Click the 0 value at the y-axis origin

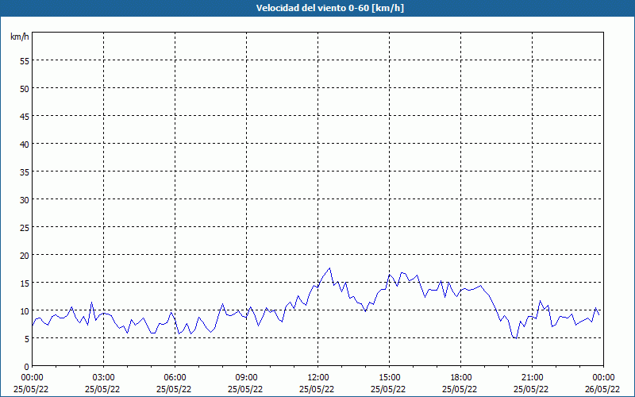[x=27, y=366]
